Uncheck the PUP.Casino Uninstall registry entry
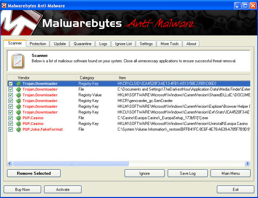Image resolution: width=258 pixels, height=198 pixels. tap(10, 124)
